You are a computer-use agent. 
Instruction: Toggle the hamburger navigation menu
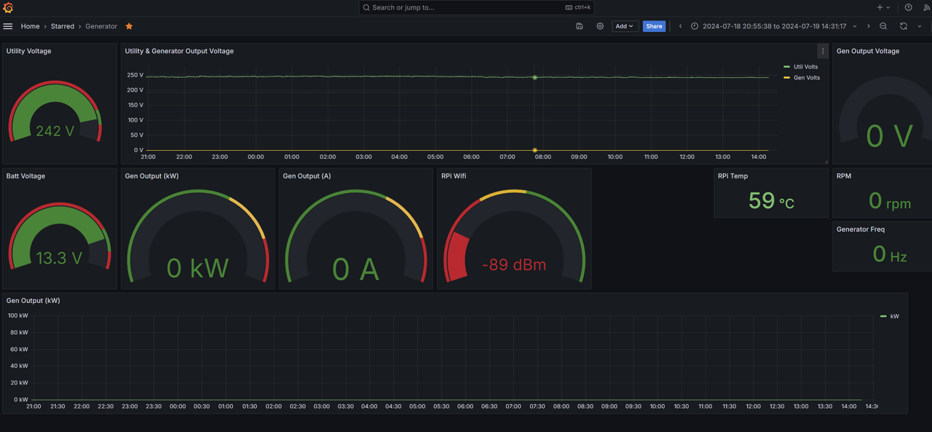(8, 26)
